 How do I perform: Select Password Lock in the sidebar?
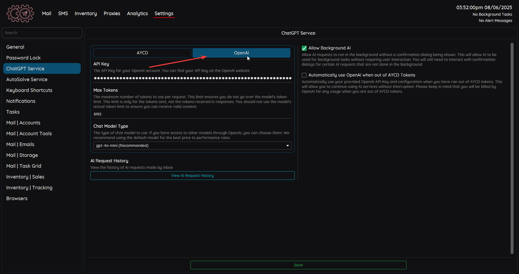click(23, 58)
